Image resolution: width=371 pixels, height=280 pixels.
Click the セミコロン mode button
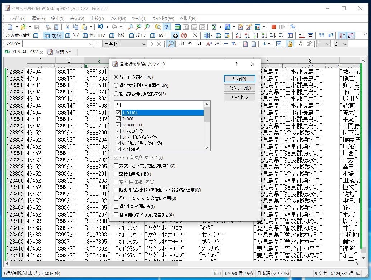pyautogui.click(x=94, y=35)
